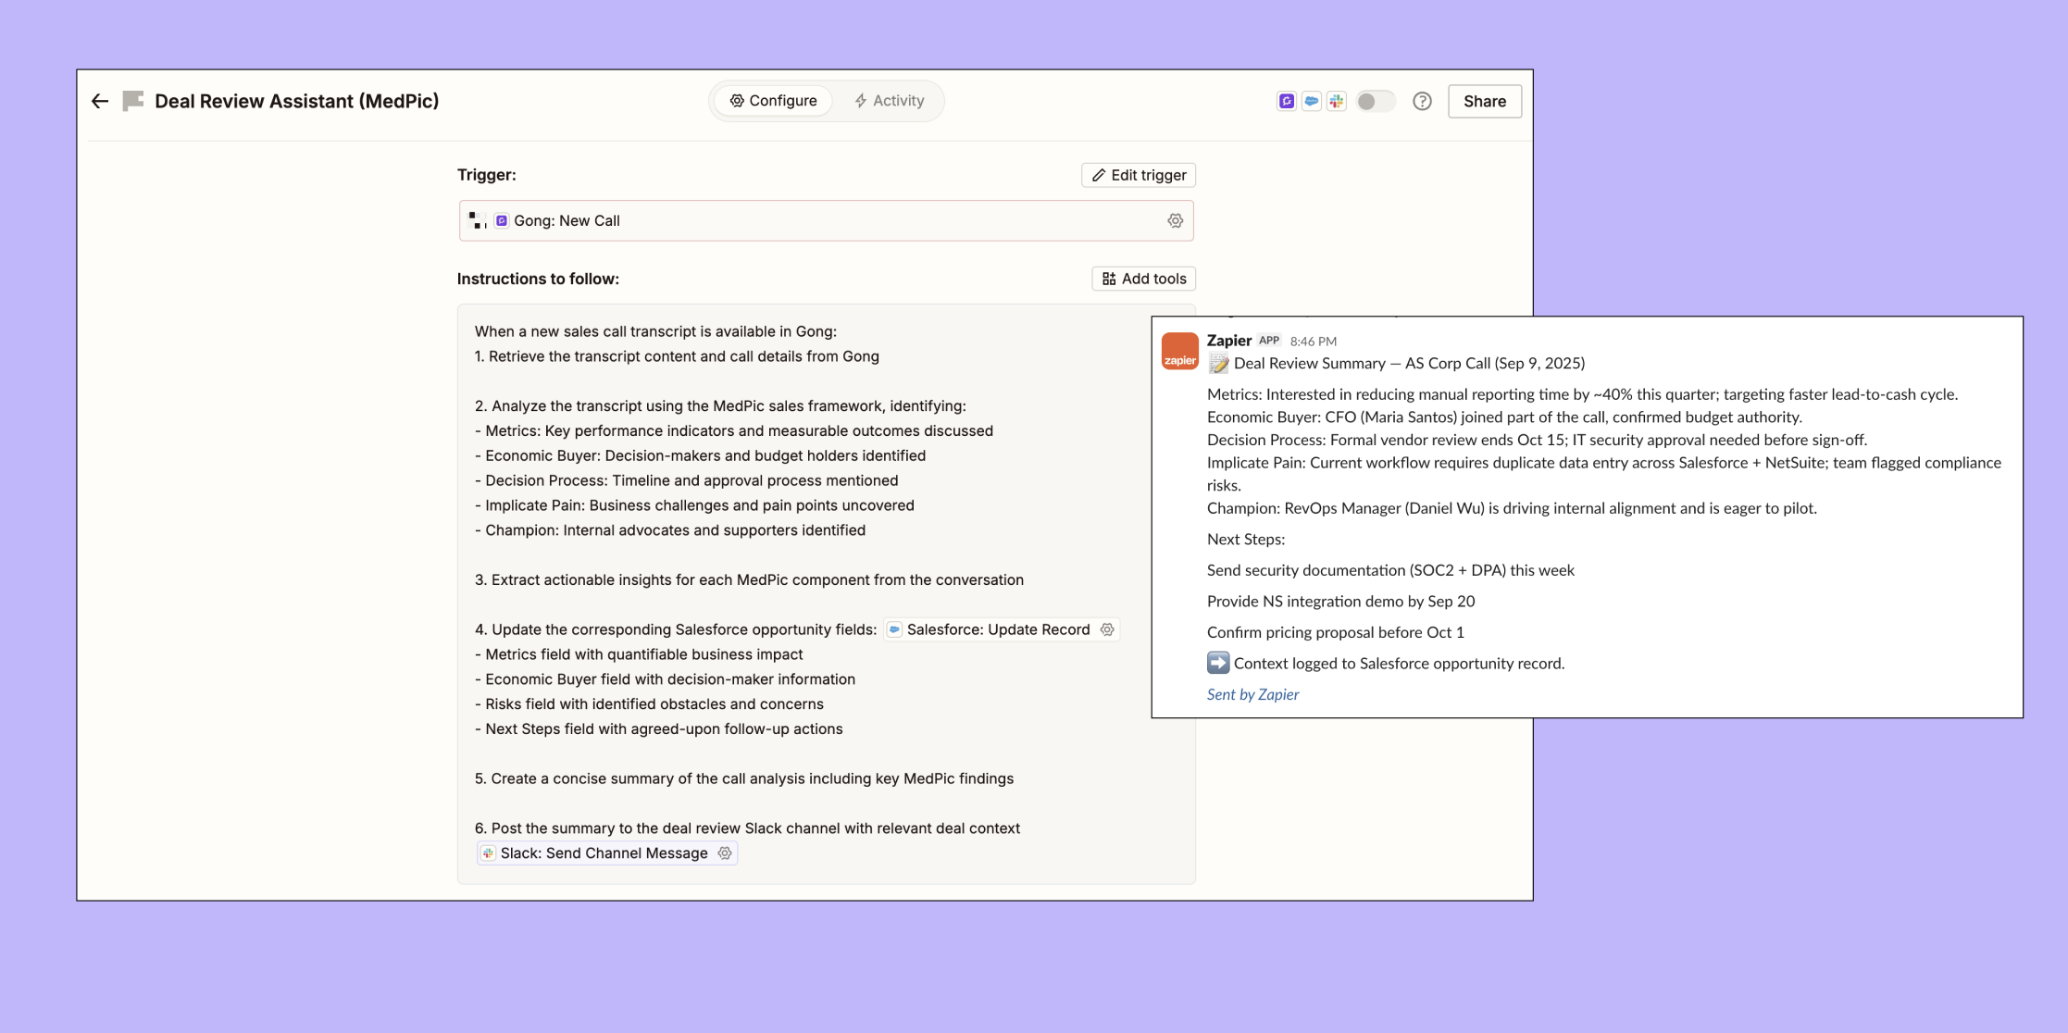Click the small Salesforce icon in Update Record chip
The width and height of the screenshot is (2068, 1033).
[894, 629]
